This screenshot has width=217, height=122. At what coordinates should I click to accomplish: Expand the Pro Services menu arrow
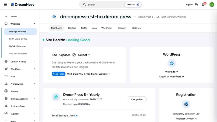(x=35, y=83)
